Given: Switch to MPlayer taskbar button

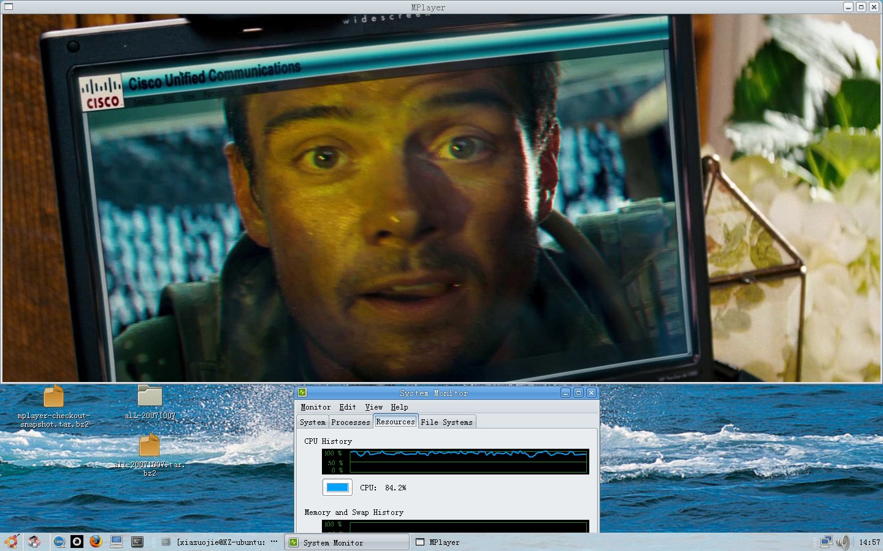Looking at the screenshot, I should pos(438,542).
